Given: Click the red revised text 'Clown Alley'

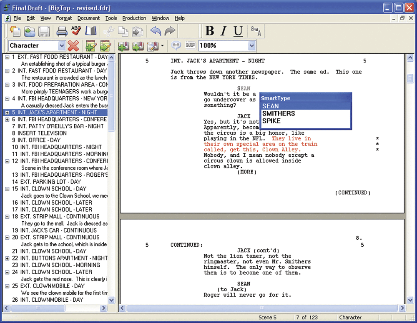Looking at the screenshot, I should (281, 150).
